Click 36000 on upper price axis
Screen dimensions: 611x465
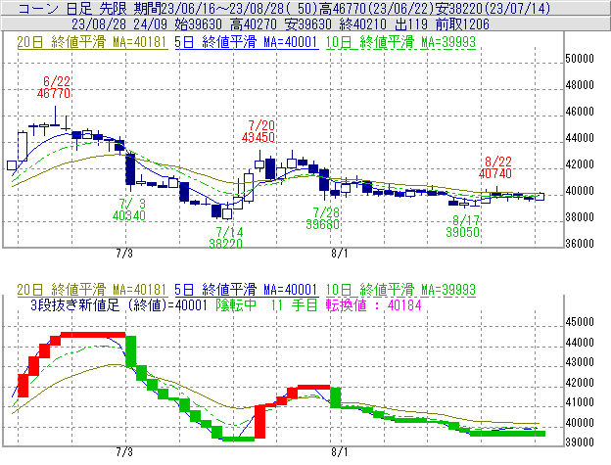pos(580,244)
